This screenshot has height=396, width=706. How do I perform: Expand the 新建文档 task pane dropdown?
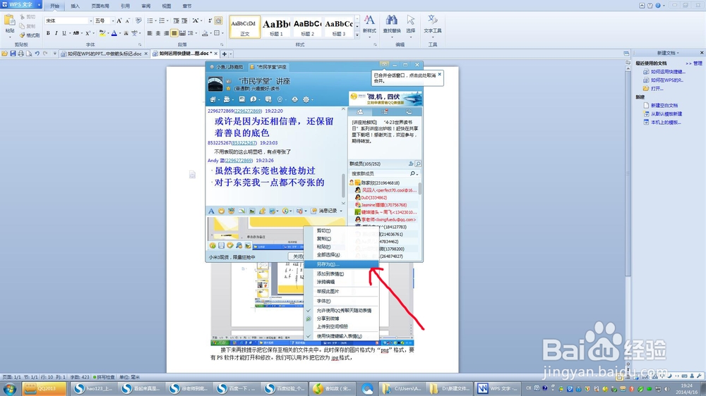tap(678, 53)
